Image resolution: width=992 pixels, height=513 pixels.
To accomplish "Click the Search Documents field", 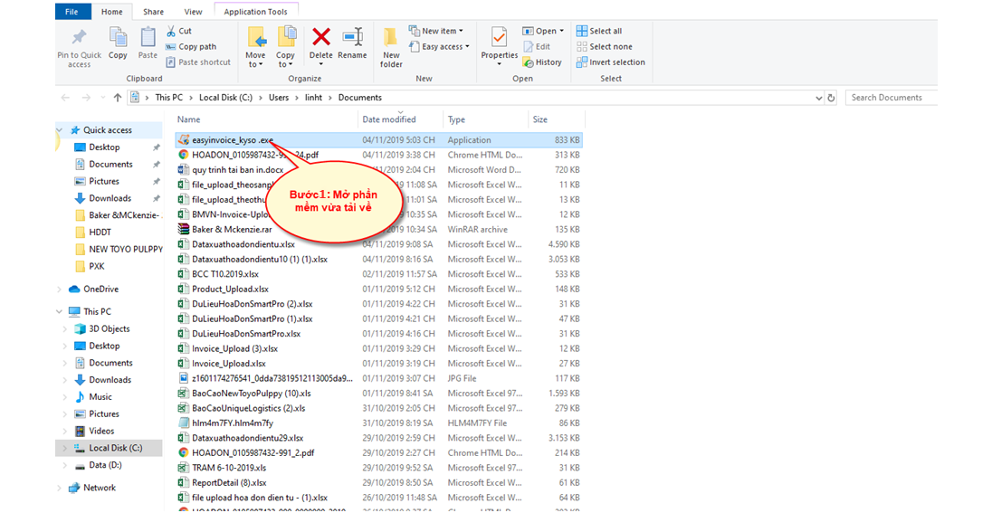I will tap(891, 98).
